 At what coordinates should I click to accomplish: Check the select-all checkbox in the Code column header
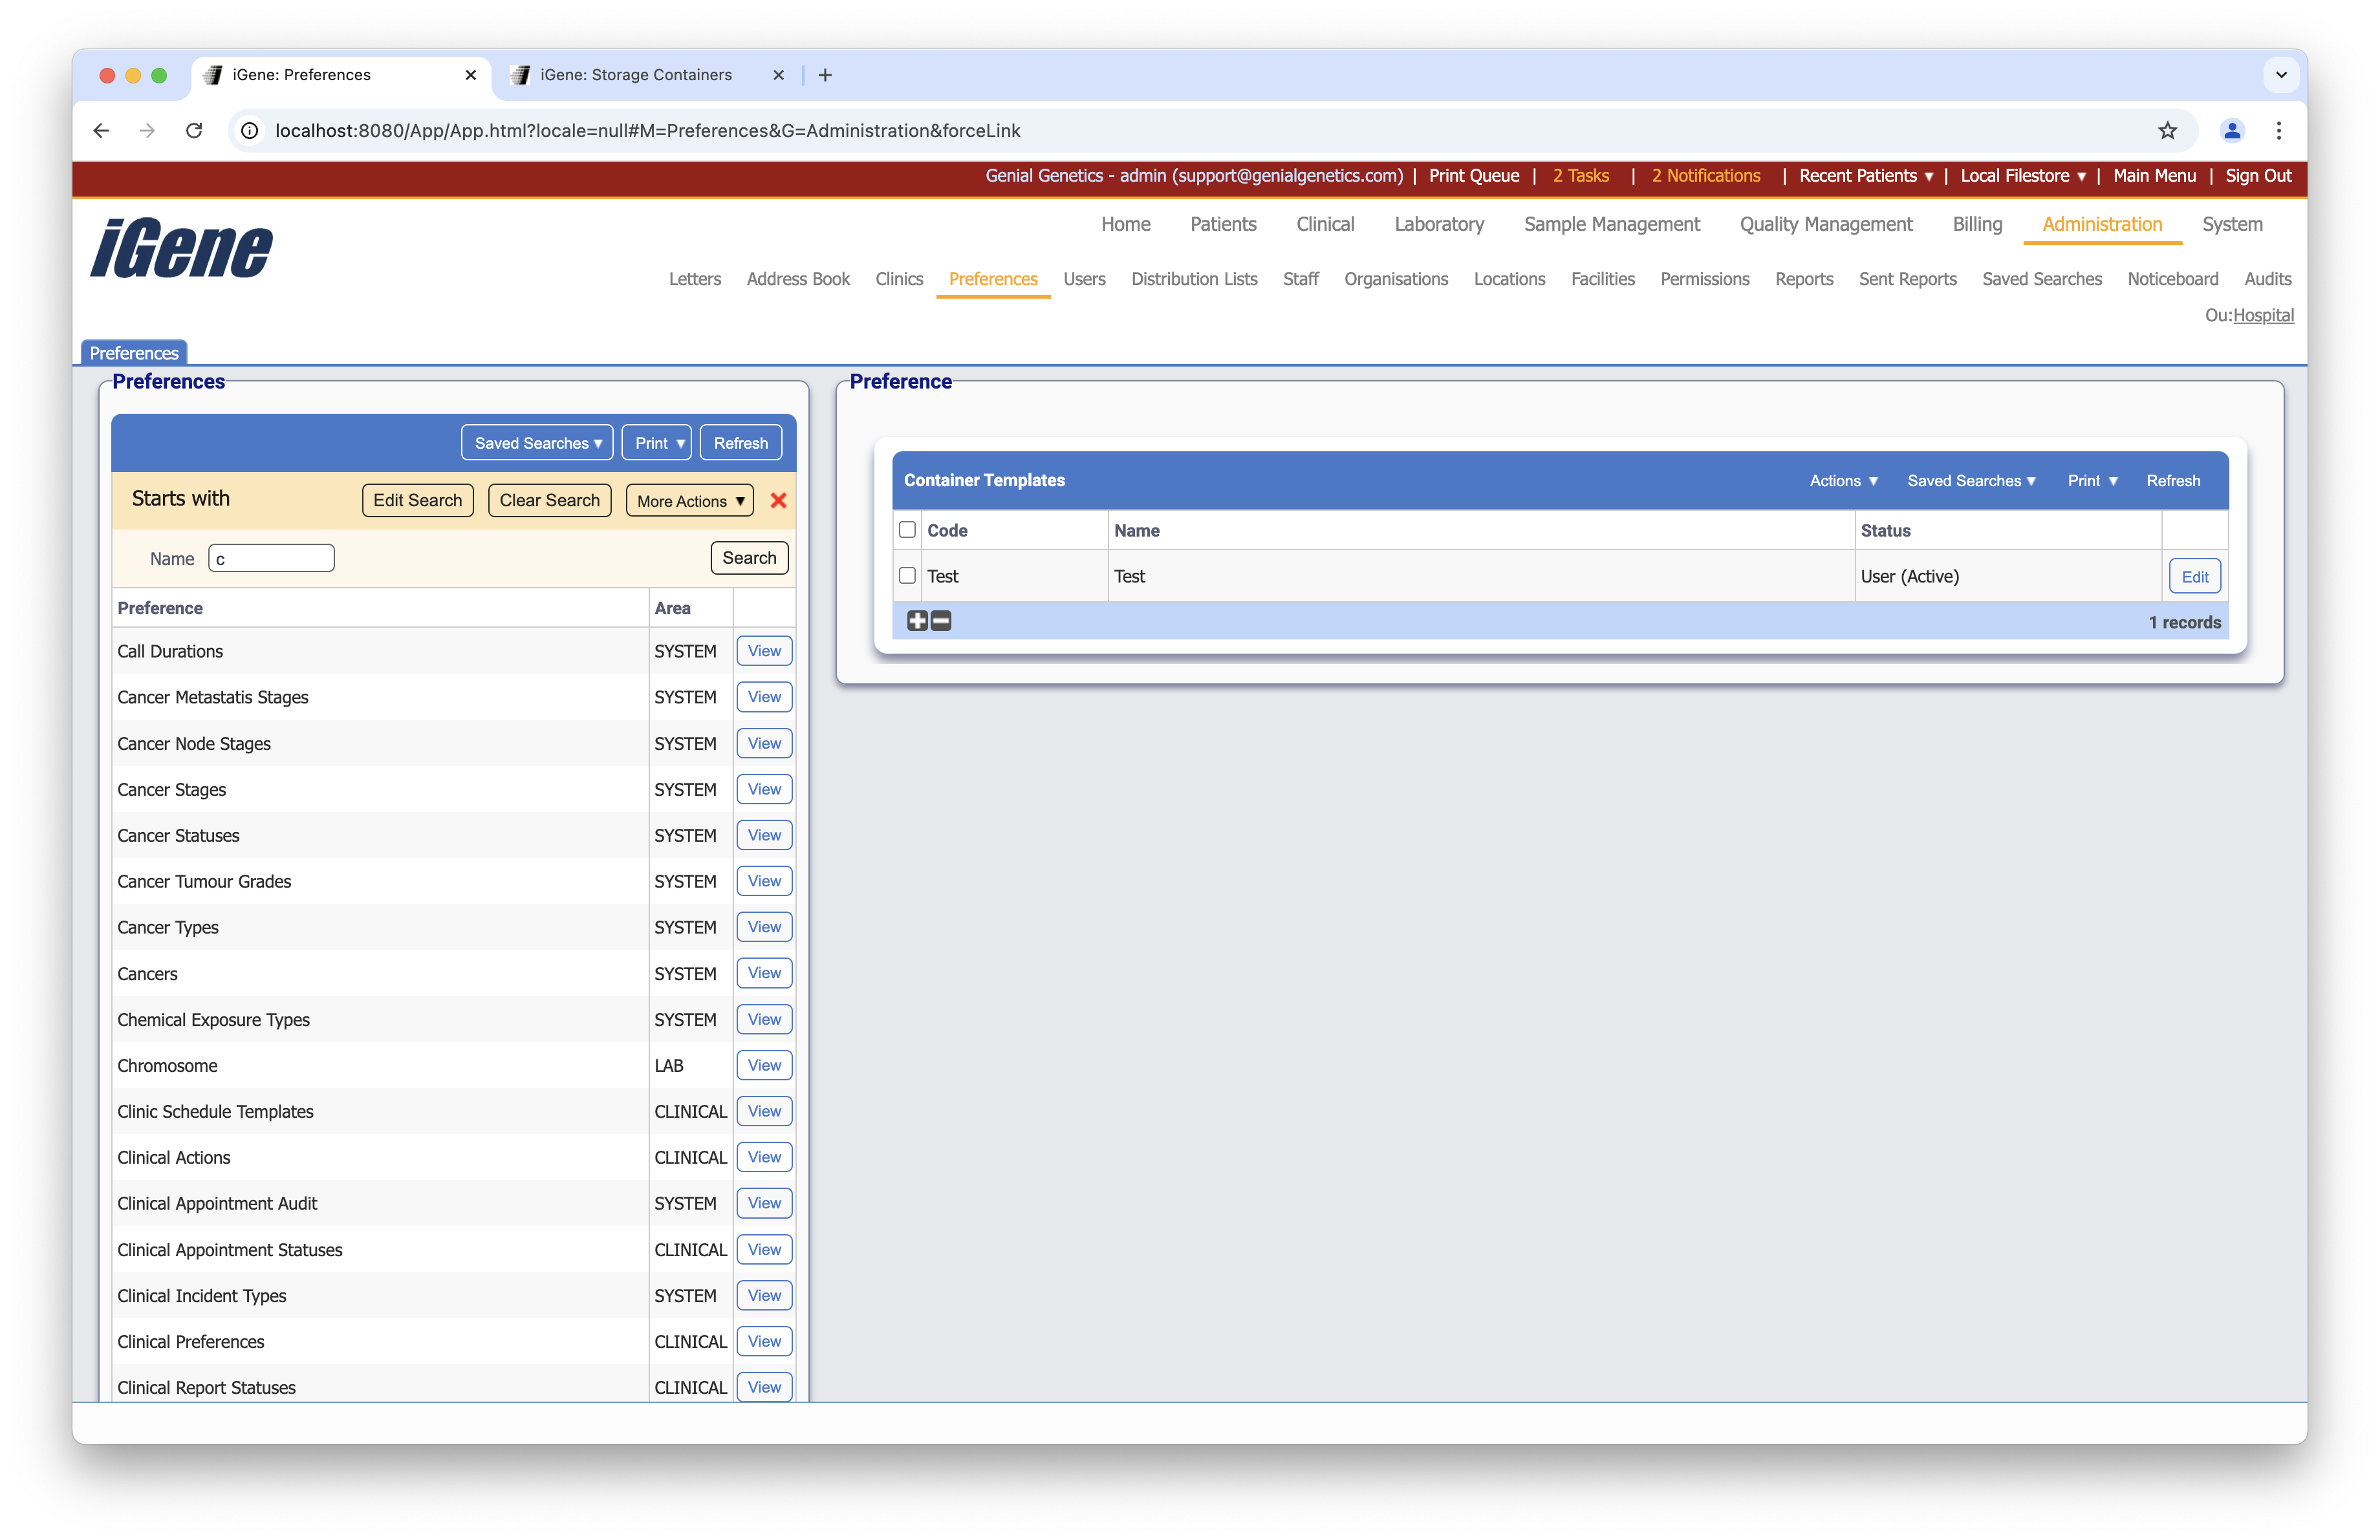tap(907, 529)
